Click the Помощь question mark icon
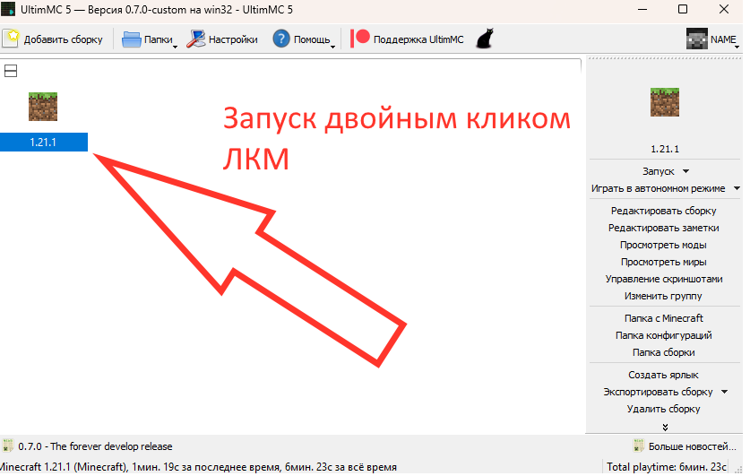Image resolution: width=750 pixels, height=476 pixels. coord(281,39)
